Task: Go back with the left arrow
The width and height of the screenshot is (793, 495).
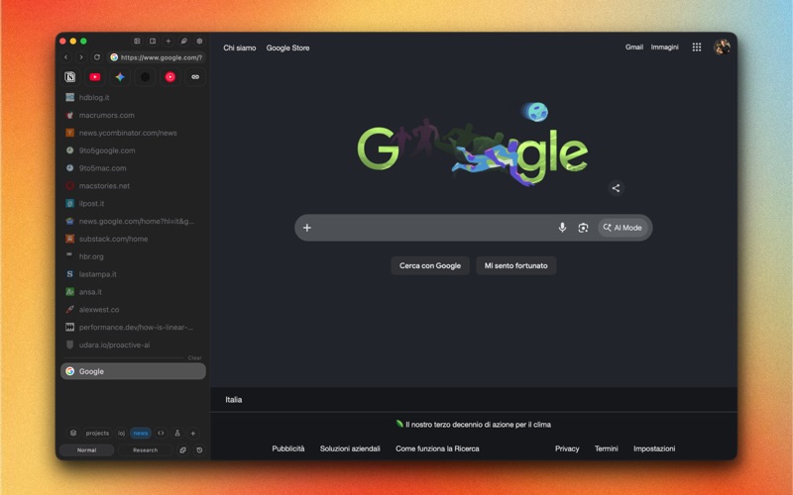Action: 65,57
